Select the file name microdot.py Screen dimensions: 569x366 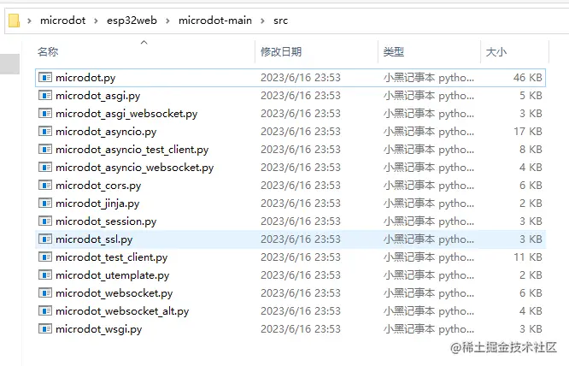85,78
